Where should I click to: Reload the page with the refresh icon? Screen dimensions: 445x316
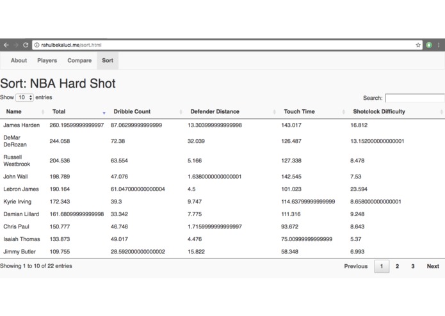point(26,45)
